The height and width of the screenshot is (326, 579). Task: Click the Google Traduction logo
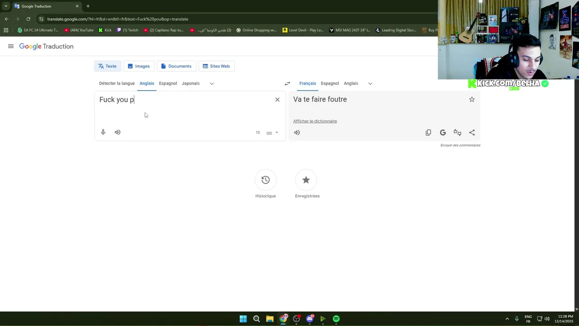[x=46, y=46]
